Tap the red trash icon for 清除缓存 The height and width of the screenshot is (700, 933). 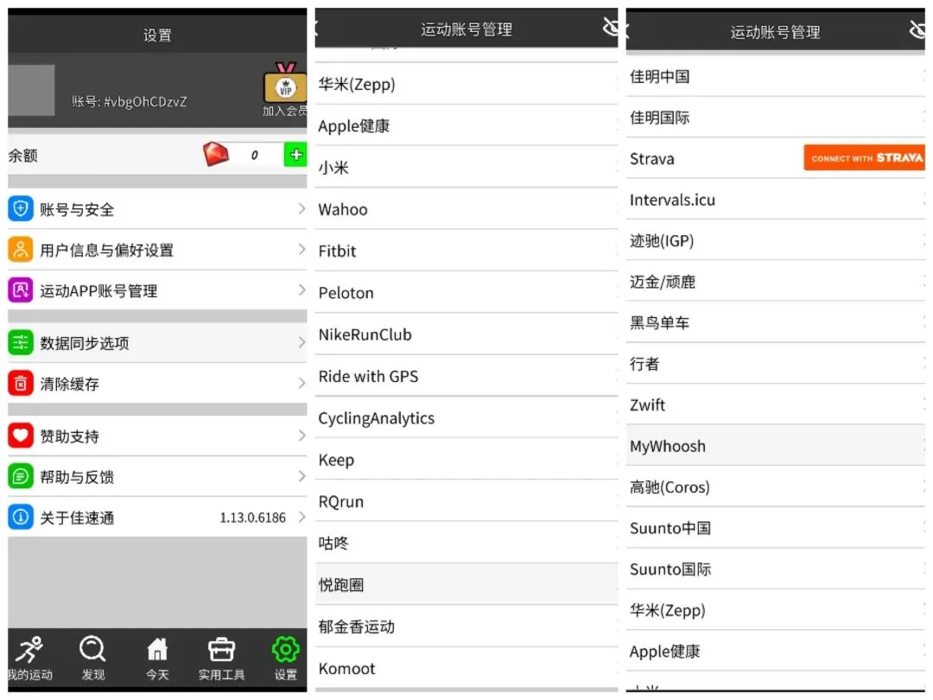20,384
